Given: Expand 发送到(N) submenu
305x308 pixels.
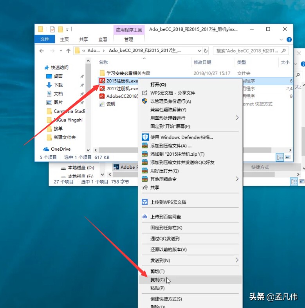Looking at the screenshot, I should (190, 261).
